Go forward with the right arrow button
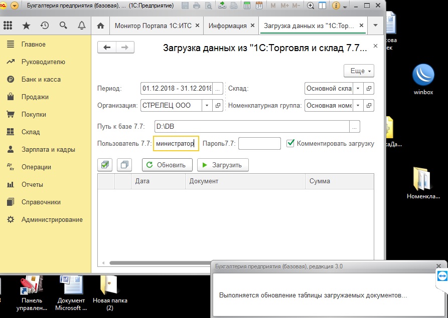Screen dimensions: 448x318 tap(125, 48)
